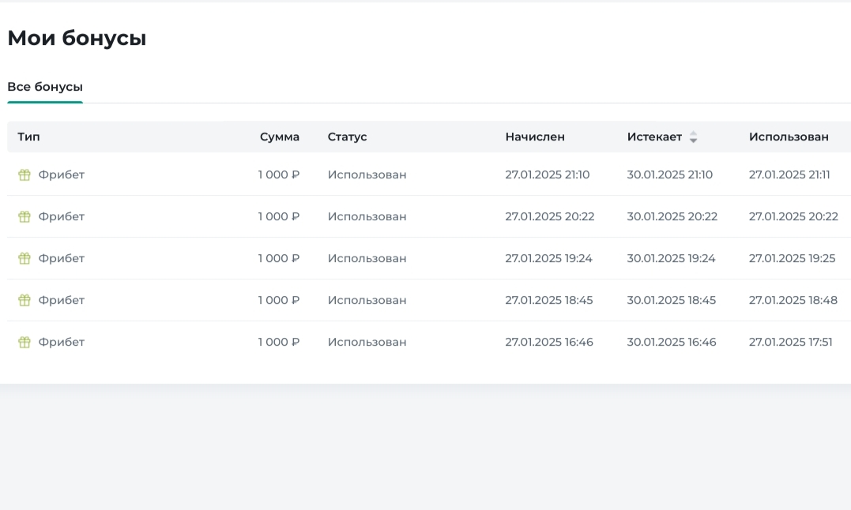Image resolution: width=851 pixels, height=510 pixels.
Task: Sort table by Истекает column header
Action: click(x=654, y=137)
